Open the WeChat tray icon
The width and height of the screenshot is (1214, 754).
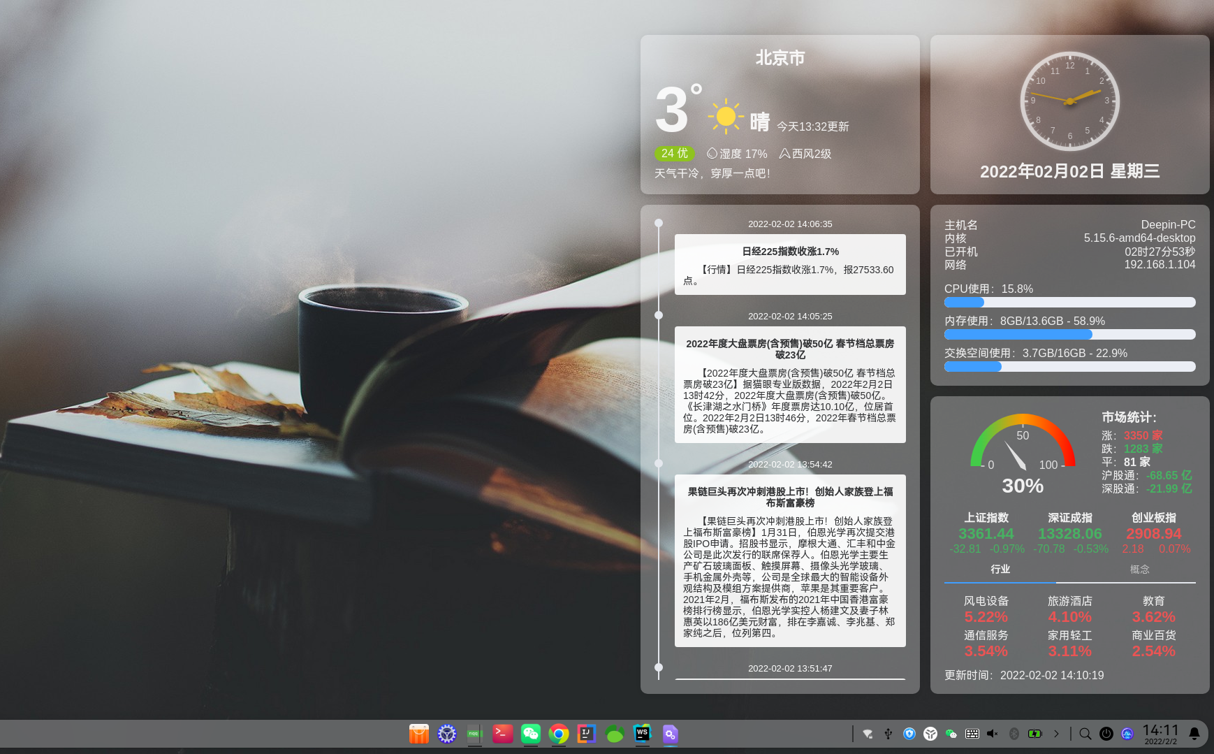click(951, 734)
